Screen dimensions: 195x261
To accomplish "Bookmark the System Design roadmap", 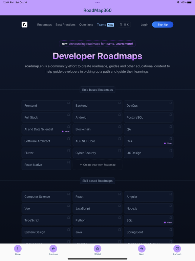I will click(x=68, y=229).
